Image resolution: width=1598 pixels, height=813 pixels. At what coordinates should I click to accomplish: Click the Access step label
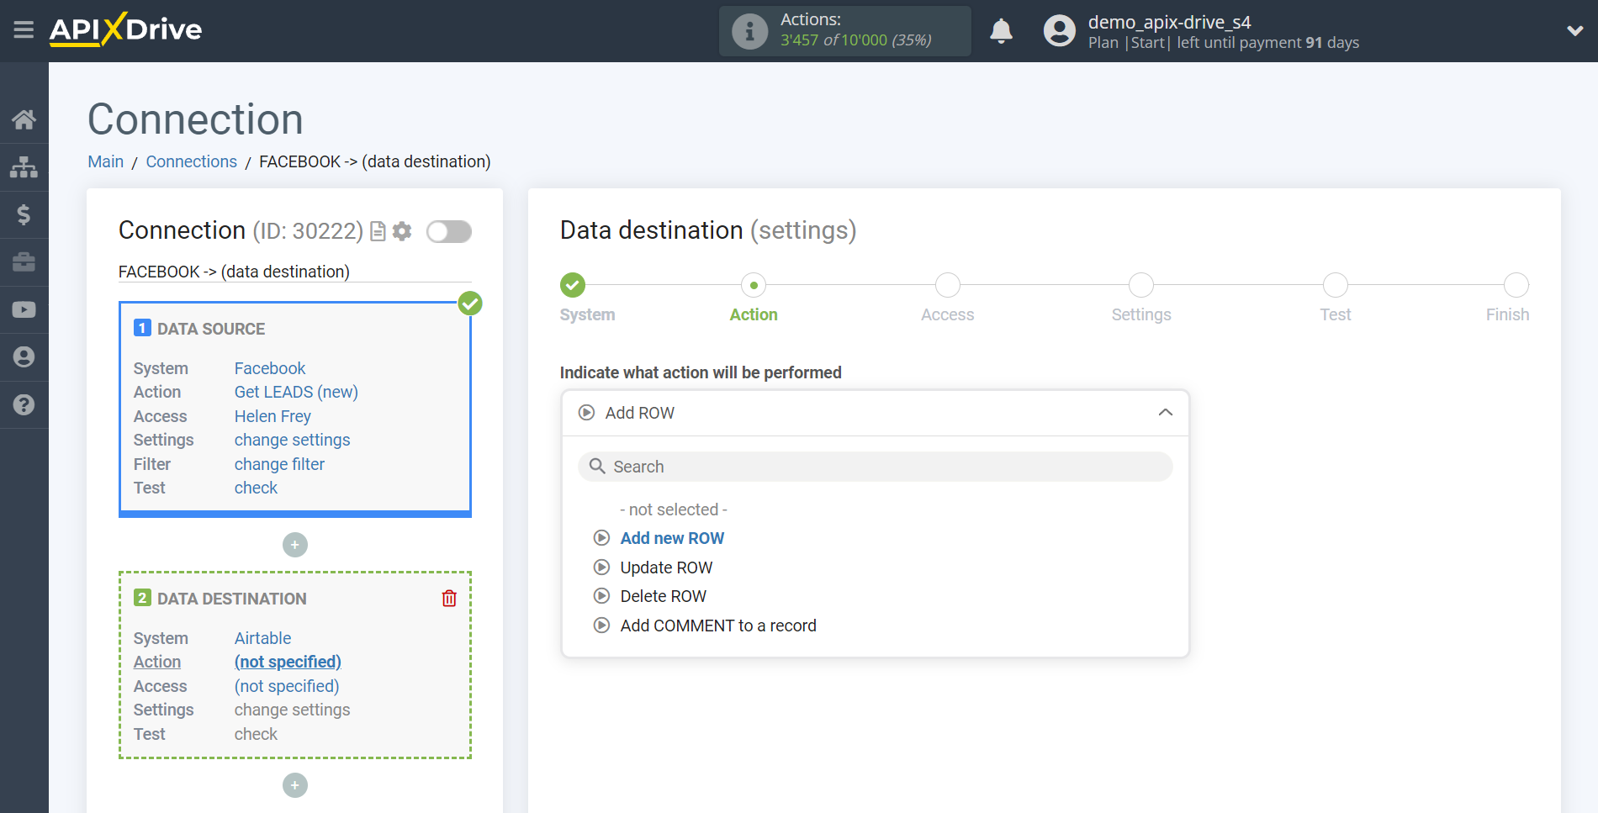(x=947, y=314)
